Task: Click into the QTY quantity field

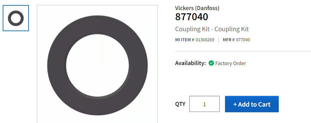Action: [205, 104]
